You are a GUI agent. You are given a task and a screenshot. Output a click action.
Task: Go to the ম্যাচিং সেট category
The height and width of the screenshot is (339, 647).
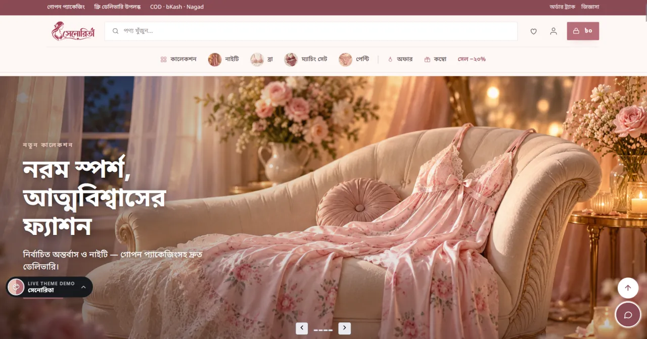click(306, 60)
